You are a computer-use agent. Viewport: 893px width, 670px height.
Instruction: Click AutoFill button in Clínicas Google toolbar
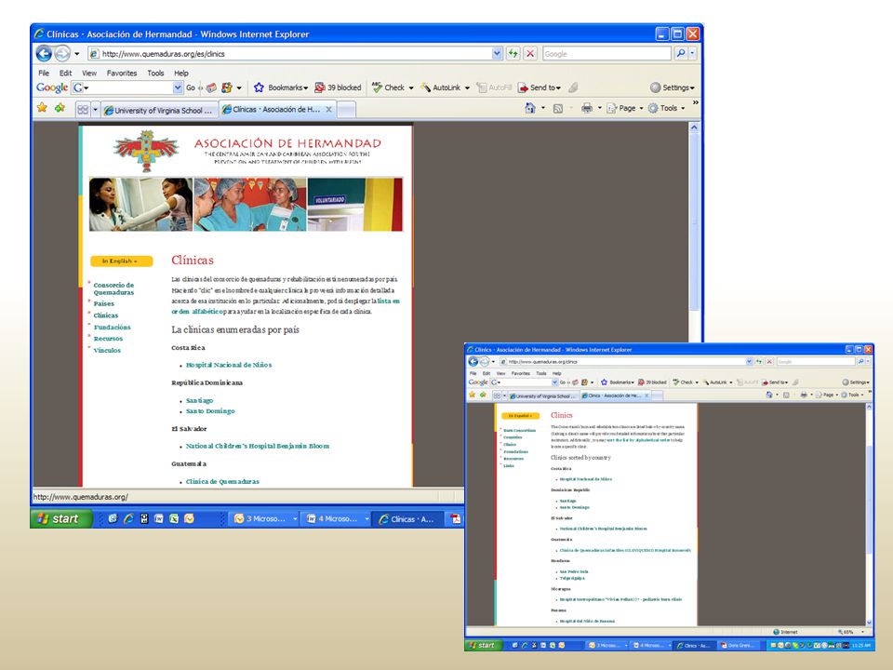(495, 87)
